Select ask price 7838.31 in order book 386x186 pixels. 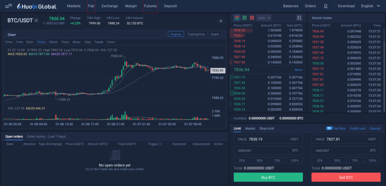[x=239, y=36]
